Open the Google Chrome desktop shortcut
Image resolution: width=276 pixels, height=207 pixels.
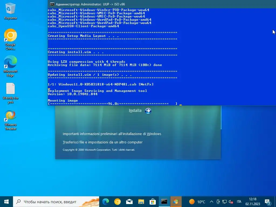[11, 39]
